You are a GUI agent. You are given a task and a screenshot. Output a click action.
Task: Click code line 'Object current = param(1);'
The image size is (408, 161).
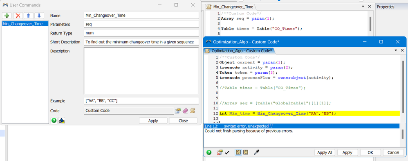(x=252, y=62)
